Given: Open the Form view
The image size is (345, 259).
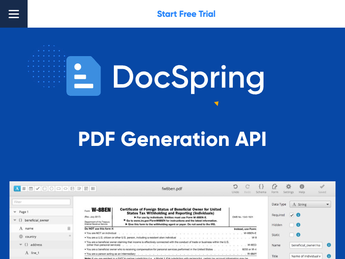Looking at the screenshot, I should click(275, 189).
